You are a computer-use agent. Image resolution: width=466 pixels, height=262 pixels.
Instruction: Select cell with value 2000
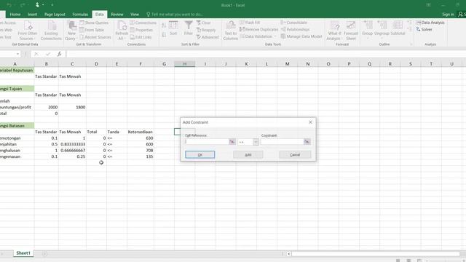click(x=47, y=107)
